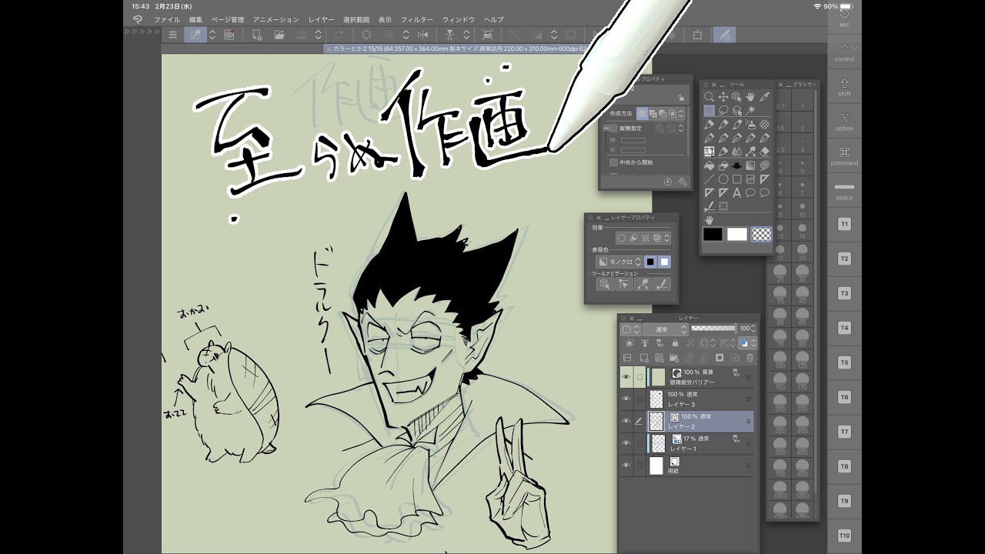Click the delete layer trash icon
This screenshot has height=554, width=985.
point(750,358)
